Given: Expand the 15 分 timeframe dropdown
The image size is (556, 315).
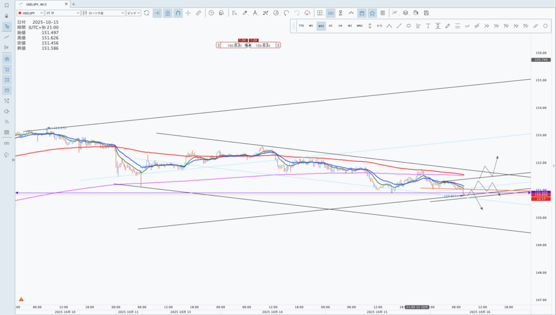Looking at the screenshot, I should coord(62,12).
